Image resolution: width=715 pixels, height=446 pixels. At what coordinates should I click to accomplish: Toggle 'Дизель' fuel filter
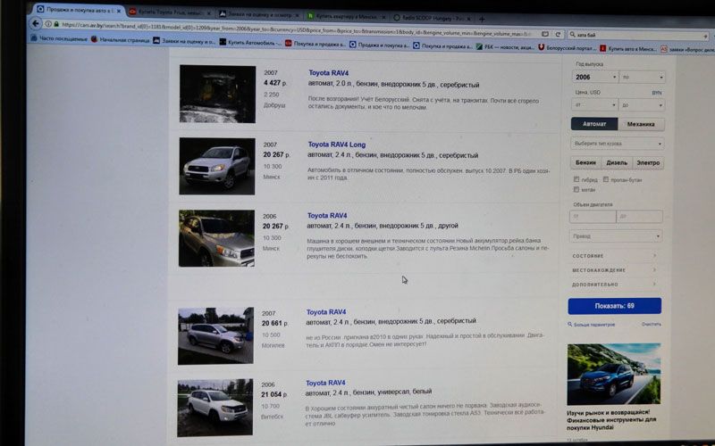point(617,163)
